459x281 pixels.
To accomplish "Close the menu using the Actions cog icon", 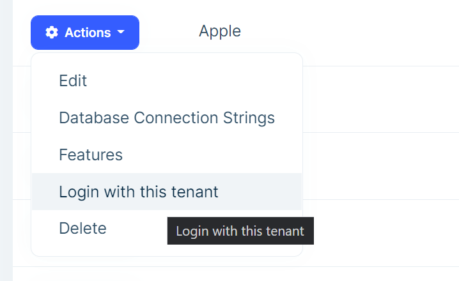I will [x=52, y=33].
